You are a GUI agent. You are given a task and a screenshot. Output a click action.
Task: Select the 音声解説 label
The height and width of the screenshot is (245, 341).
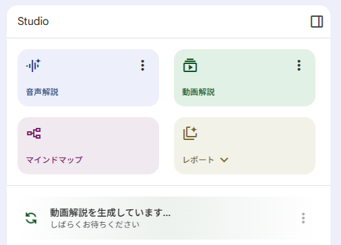(42, 92)
